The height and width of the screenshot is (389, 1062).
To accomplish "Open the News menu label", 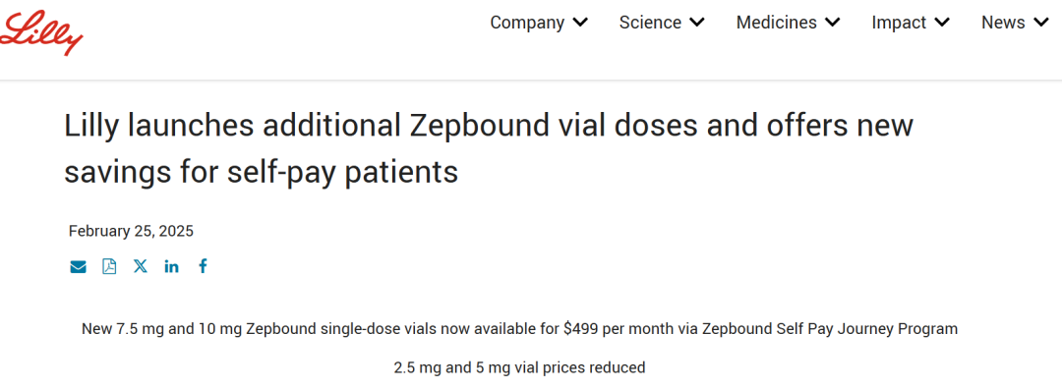I will pyautogui.click(x=1003, y=23).
